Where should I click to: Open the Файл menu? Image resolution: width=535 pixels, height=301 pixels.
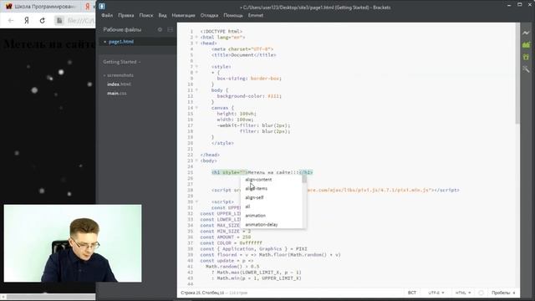tap(107, 15)
